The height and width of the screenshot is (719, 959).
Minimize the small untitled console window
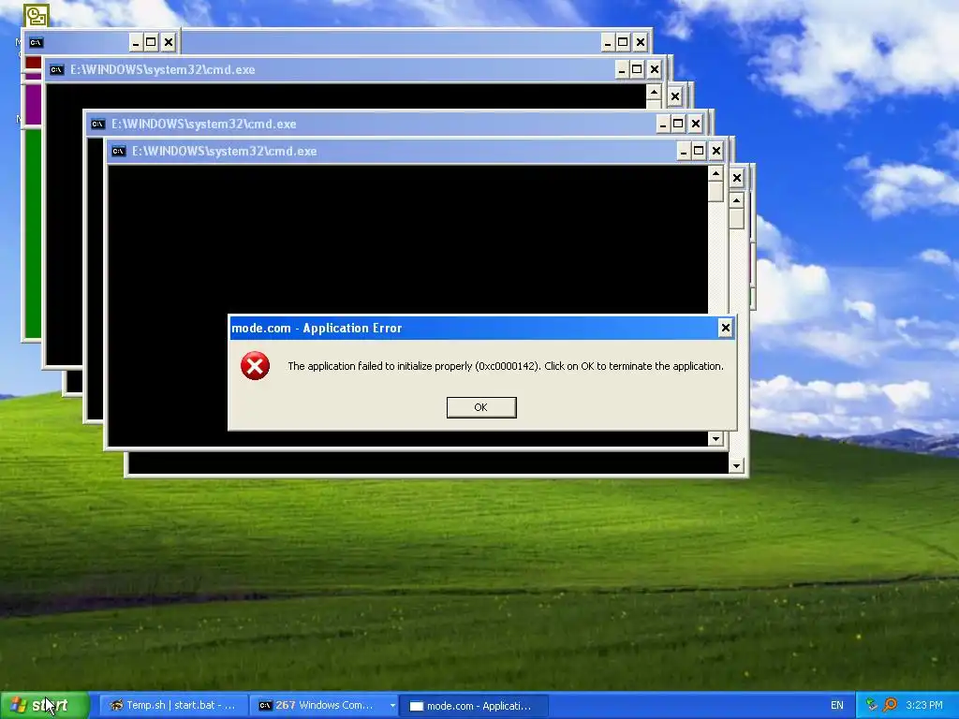tap(136, 42)
